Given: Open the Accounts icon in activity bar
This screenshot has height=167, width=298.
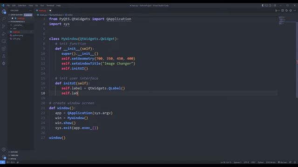Looking at the screenshot, I should point(4,149).
